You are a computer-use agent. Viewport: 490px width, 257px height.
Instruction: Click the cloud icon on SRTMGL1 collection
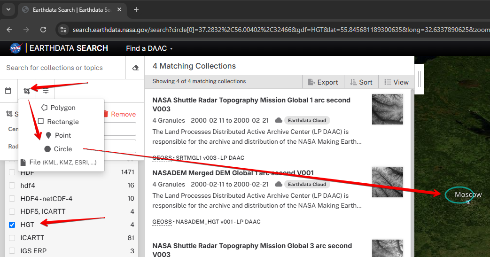click(x=279, y=120)
